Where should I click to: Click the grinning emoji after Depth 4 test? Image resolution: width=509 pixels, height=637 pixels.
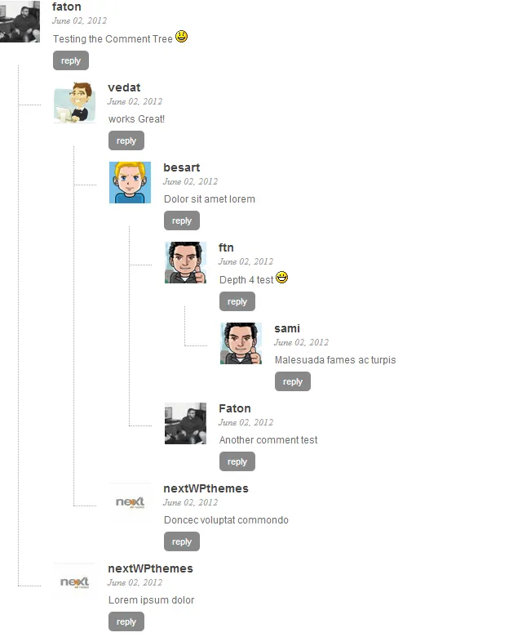tap(281, 278)
